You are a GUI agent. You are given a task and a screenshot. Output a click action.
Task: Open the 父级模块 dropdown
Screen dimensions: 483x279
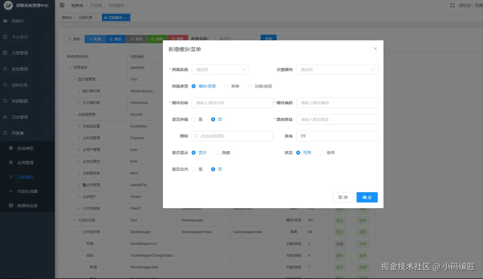coord(337,69)
